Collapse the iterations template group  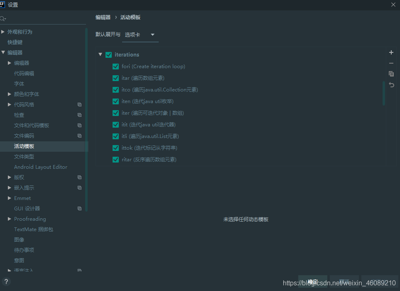(100, 54)
